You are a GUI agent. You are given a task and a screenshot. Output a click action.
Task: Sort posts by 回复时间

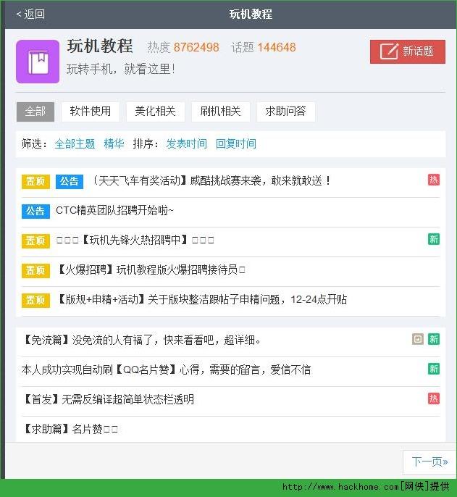pyautogui.click(x=235, y=143)
